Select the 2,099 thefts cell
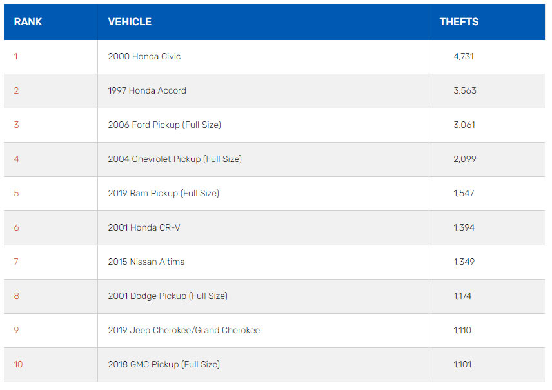 (464, 159)
